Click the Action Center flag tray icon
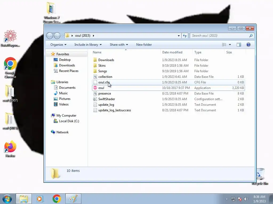 [x=240, y=199]
